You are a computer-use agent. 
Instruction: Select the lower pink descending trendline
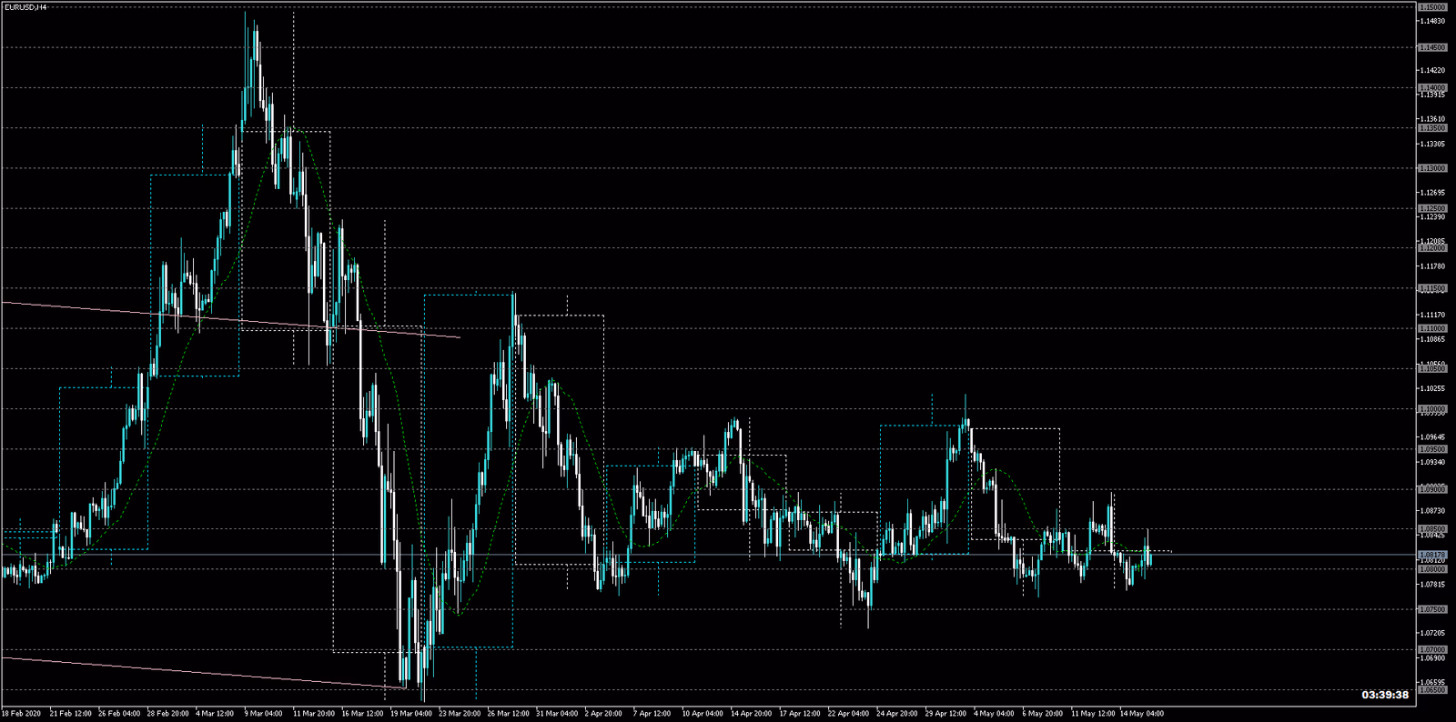(182, 671)
